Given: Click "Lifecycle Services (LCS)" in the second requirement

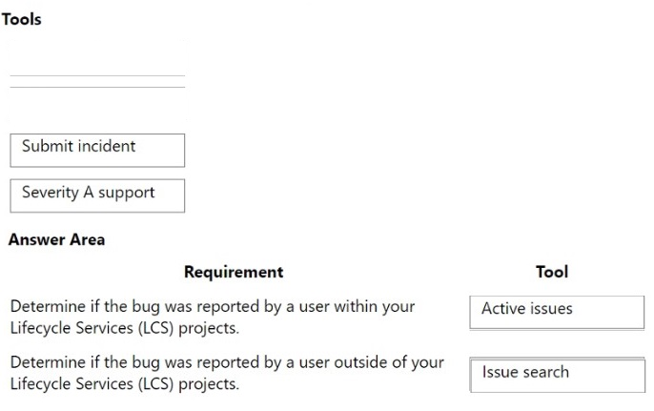Looking at the screenshot, I should click(x=92, y=384).
